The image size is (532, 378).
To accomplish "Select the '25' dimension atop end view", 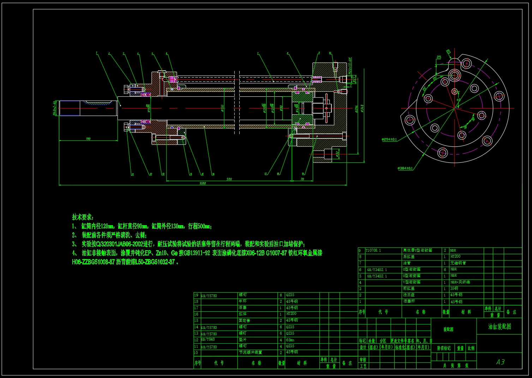I will click(x=439, y=57).
